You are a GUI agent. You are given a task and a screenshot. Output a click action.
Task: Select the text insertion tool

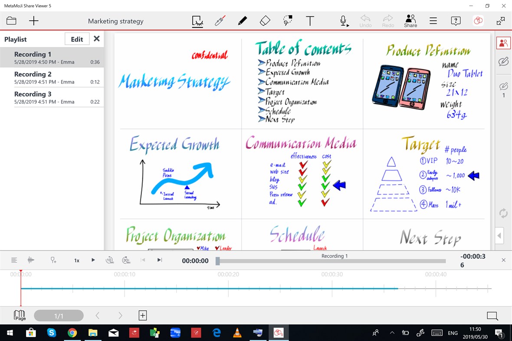tap(310, 20)
